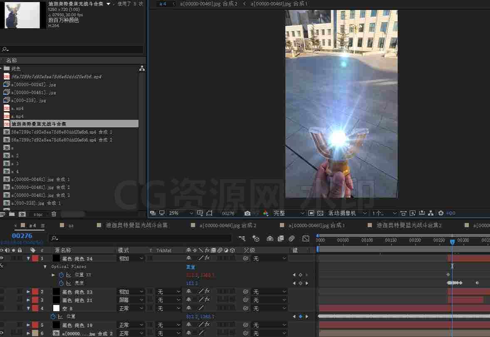Click the show channel color management icon
The height and width of the screenshot is (337, 490).
[265, 213]
